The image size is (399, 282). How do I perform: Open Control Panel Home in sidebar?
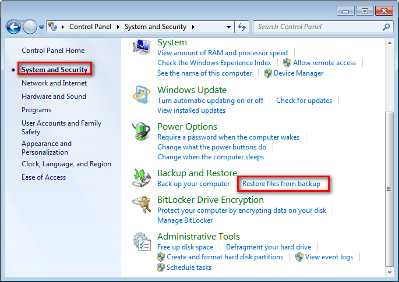[x=53, y=51]
